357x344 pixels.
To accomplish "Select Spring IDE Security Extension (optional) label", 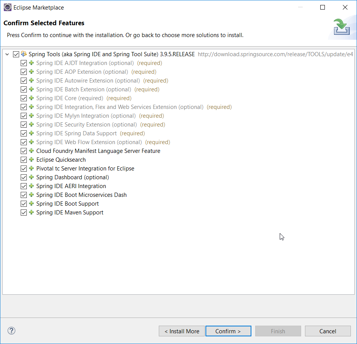I will (x=87, y=125).
